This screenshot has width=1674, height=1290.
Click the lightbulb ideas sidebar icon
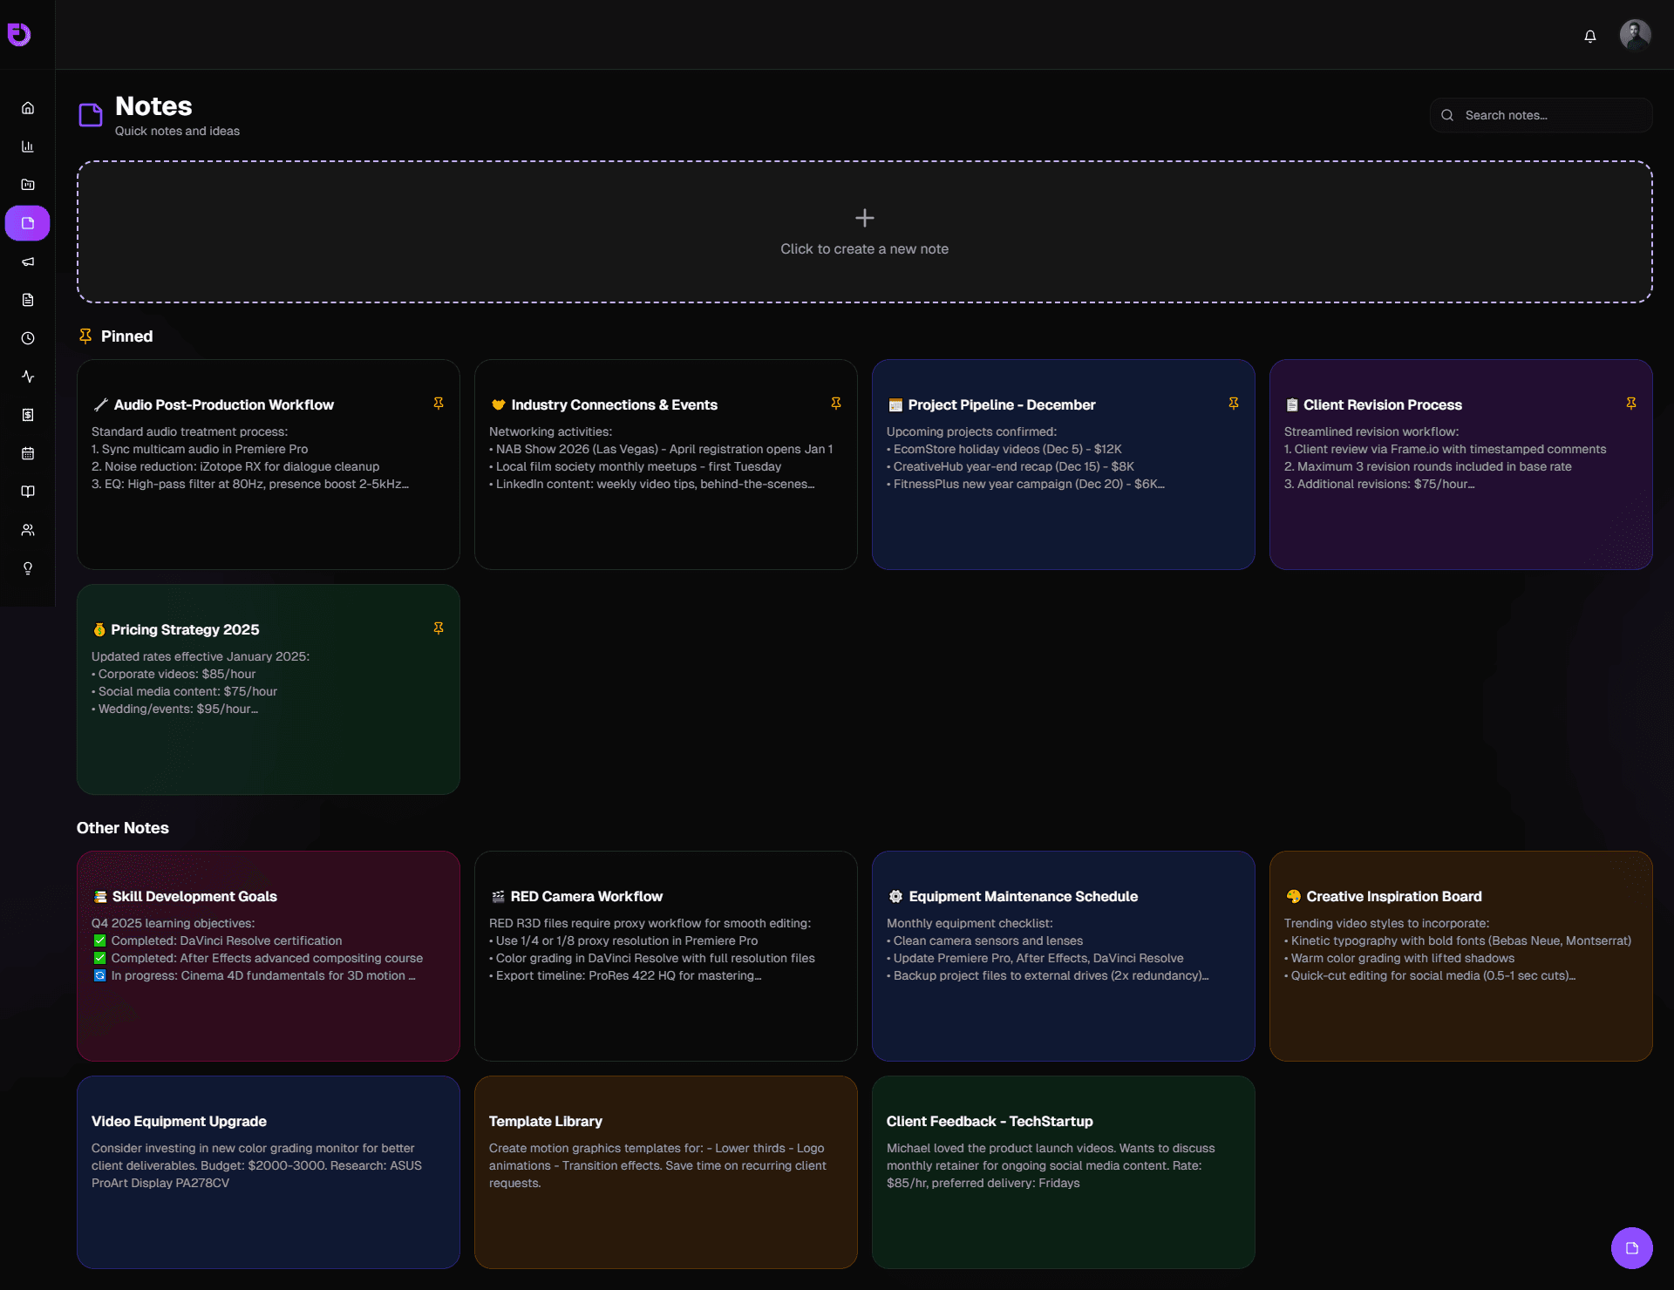tap(28, 568)
